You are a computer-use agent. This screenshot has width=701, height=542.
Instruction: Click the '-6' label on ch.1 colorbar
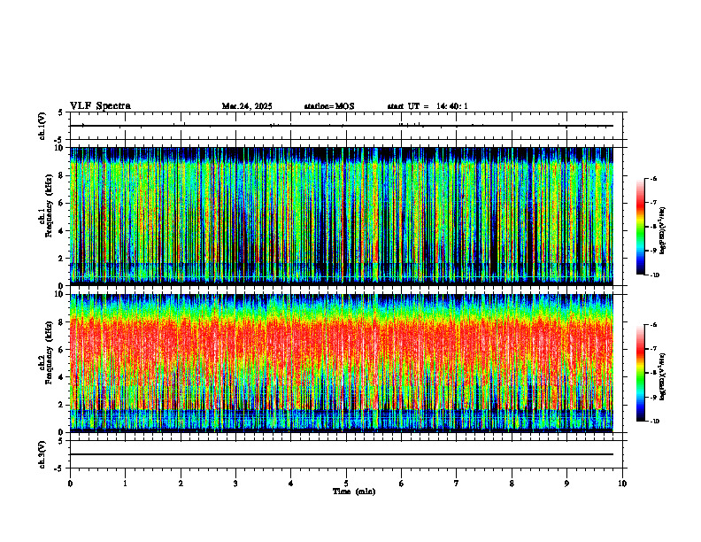click(x=653, y=179)
